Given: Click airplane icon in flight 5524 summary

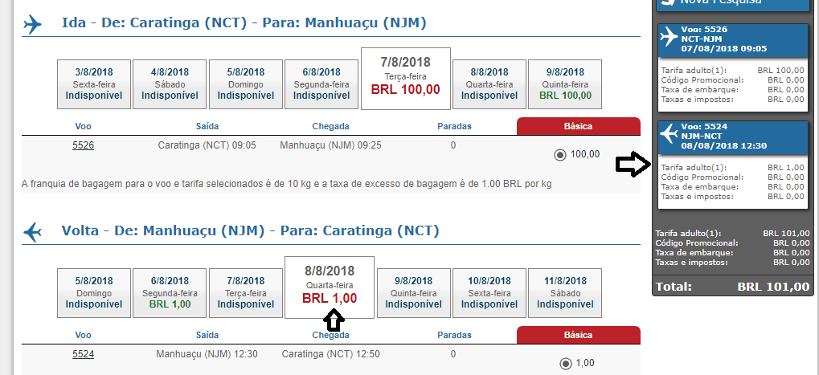Looking at the screenshot, I should (669, 134).
